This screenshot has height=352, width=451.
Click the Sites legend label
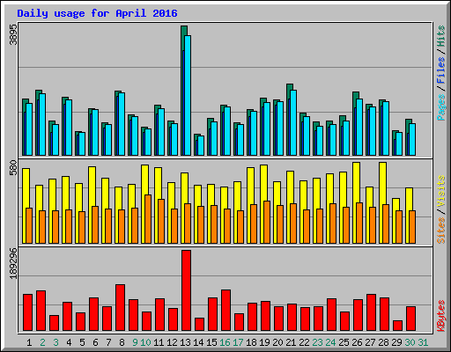(441, 231)
